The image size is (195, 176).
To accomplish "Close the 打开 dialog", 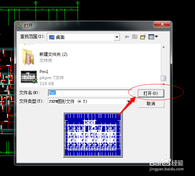I will click(162, 24).
